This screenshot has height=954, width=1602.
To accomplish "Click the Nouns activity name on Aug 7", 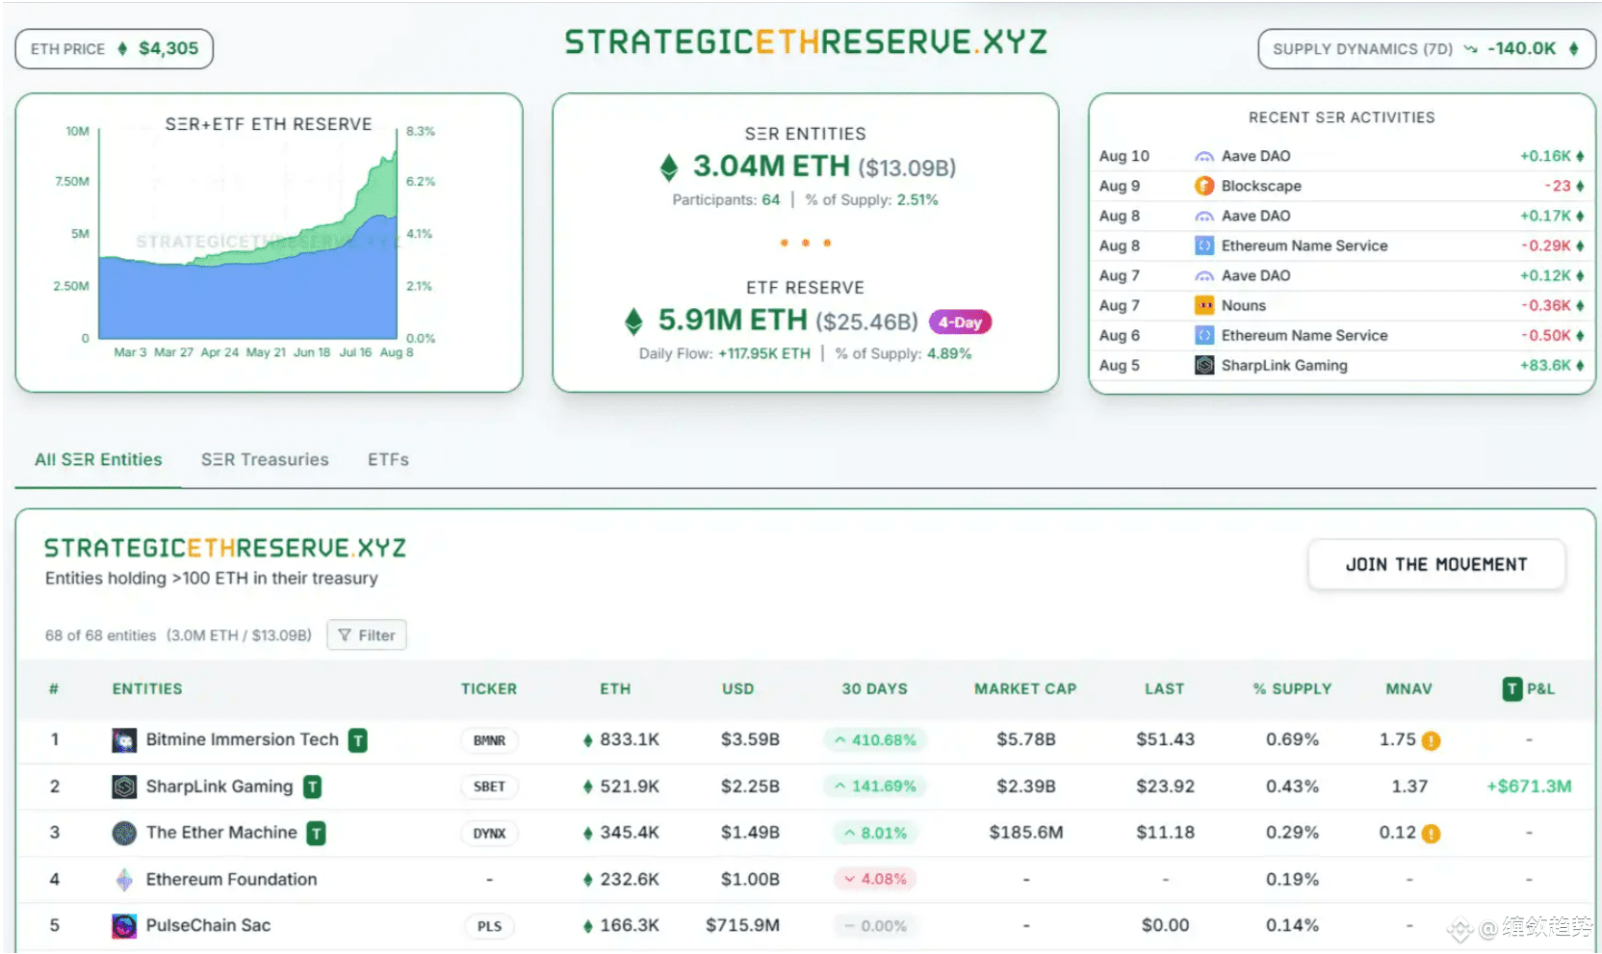I will tap(1244, 305).
